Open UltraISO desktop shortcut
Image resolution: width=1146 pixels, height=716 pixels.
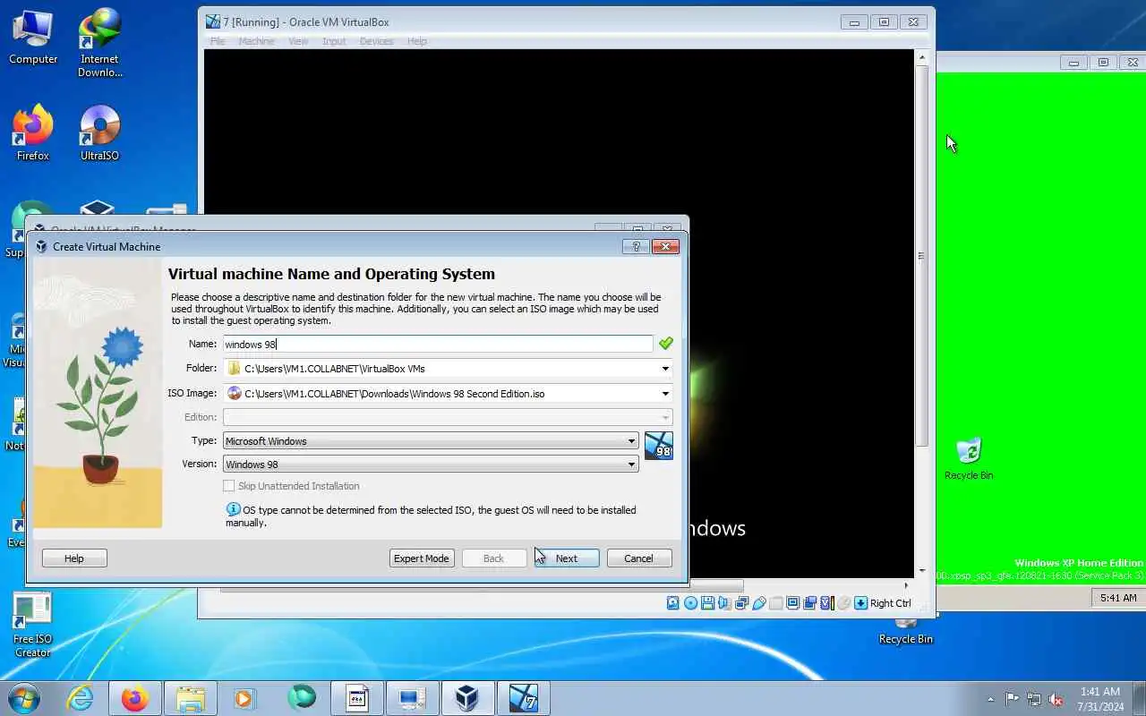tap(99, 134)
